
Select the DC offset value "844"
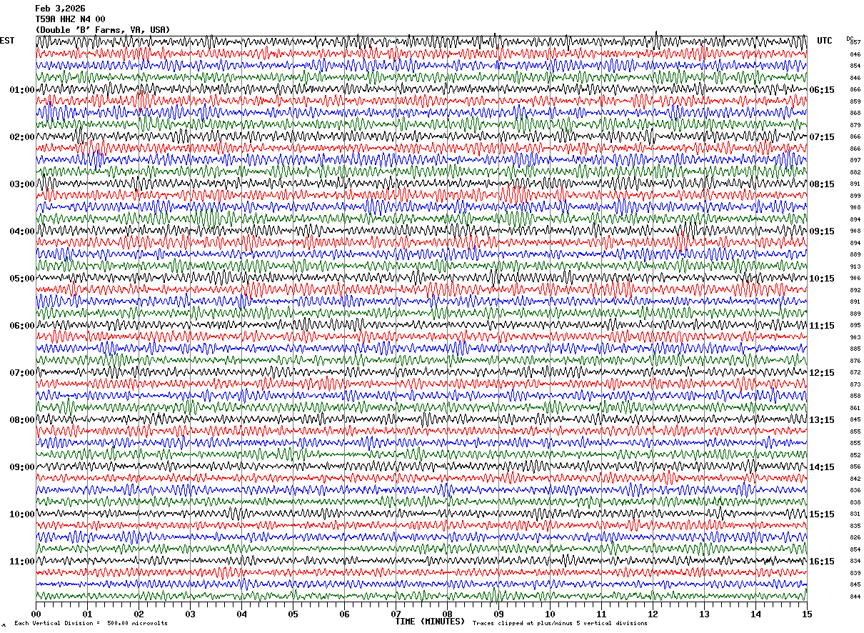click(855, 597)
